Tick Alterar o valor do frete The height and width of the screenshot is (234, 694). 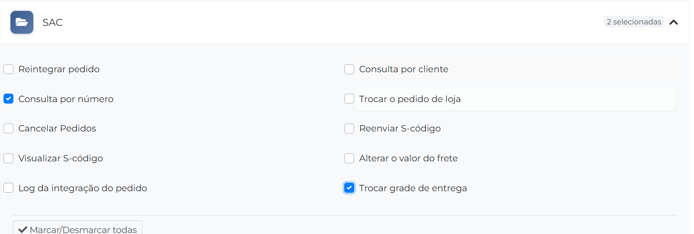coord(349,158)
